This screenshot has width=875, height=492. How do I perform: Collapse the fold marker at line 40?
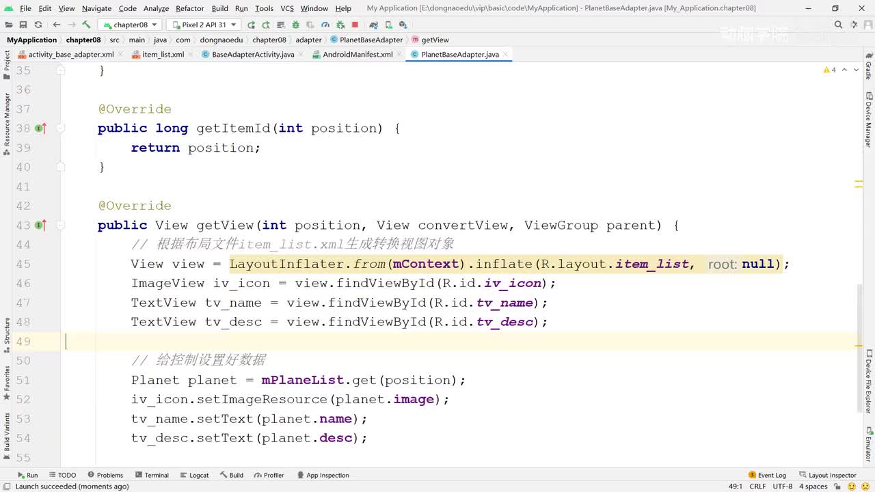[x=60, y=167]
